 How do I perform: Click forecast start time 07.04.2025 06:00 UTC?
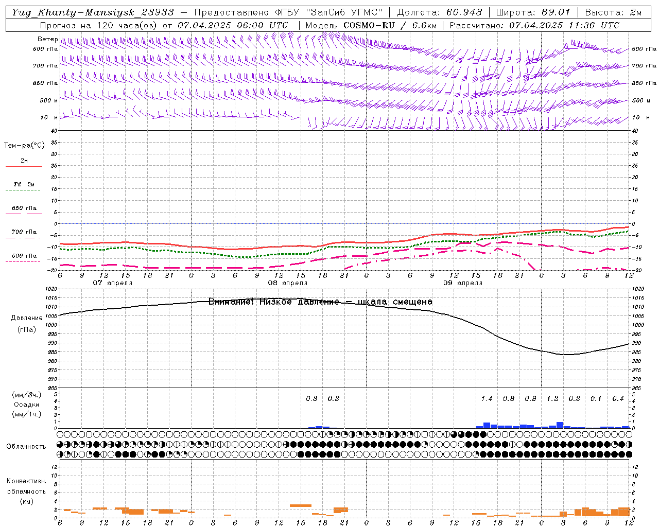coord(233,25)
